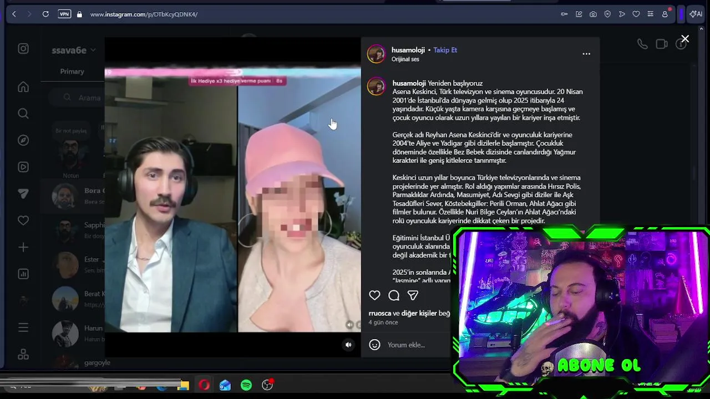Open the hamburger More menu in sidebar

[x=23, y=328]
